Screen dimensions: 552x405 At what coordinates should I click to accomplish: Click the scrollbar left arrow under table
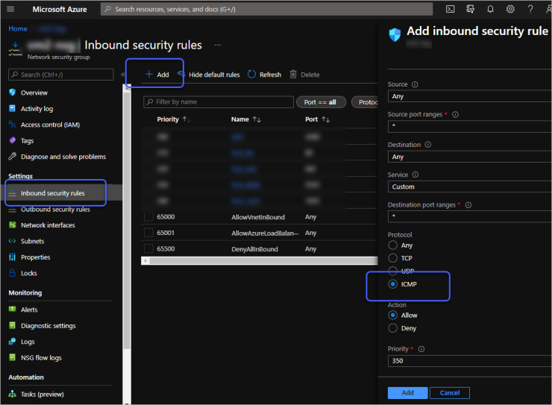click(x=145, y=261)
